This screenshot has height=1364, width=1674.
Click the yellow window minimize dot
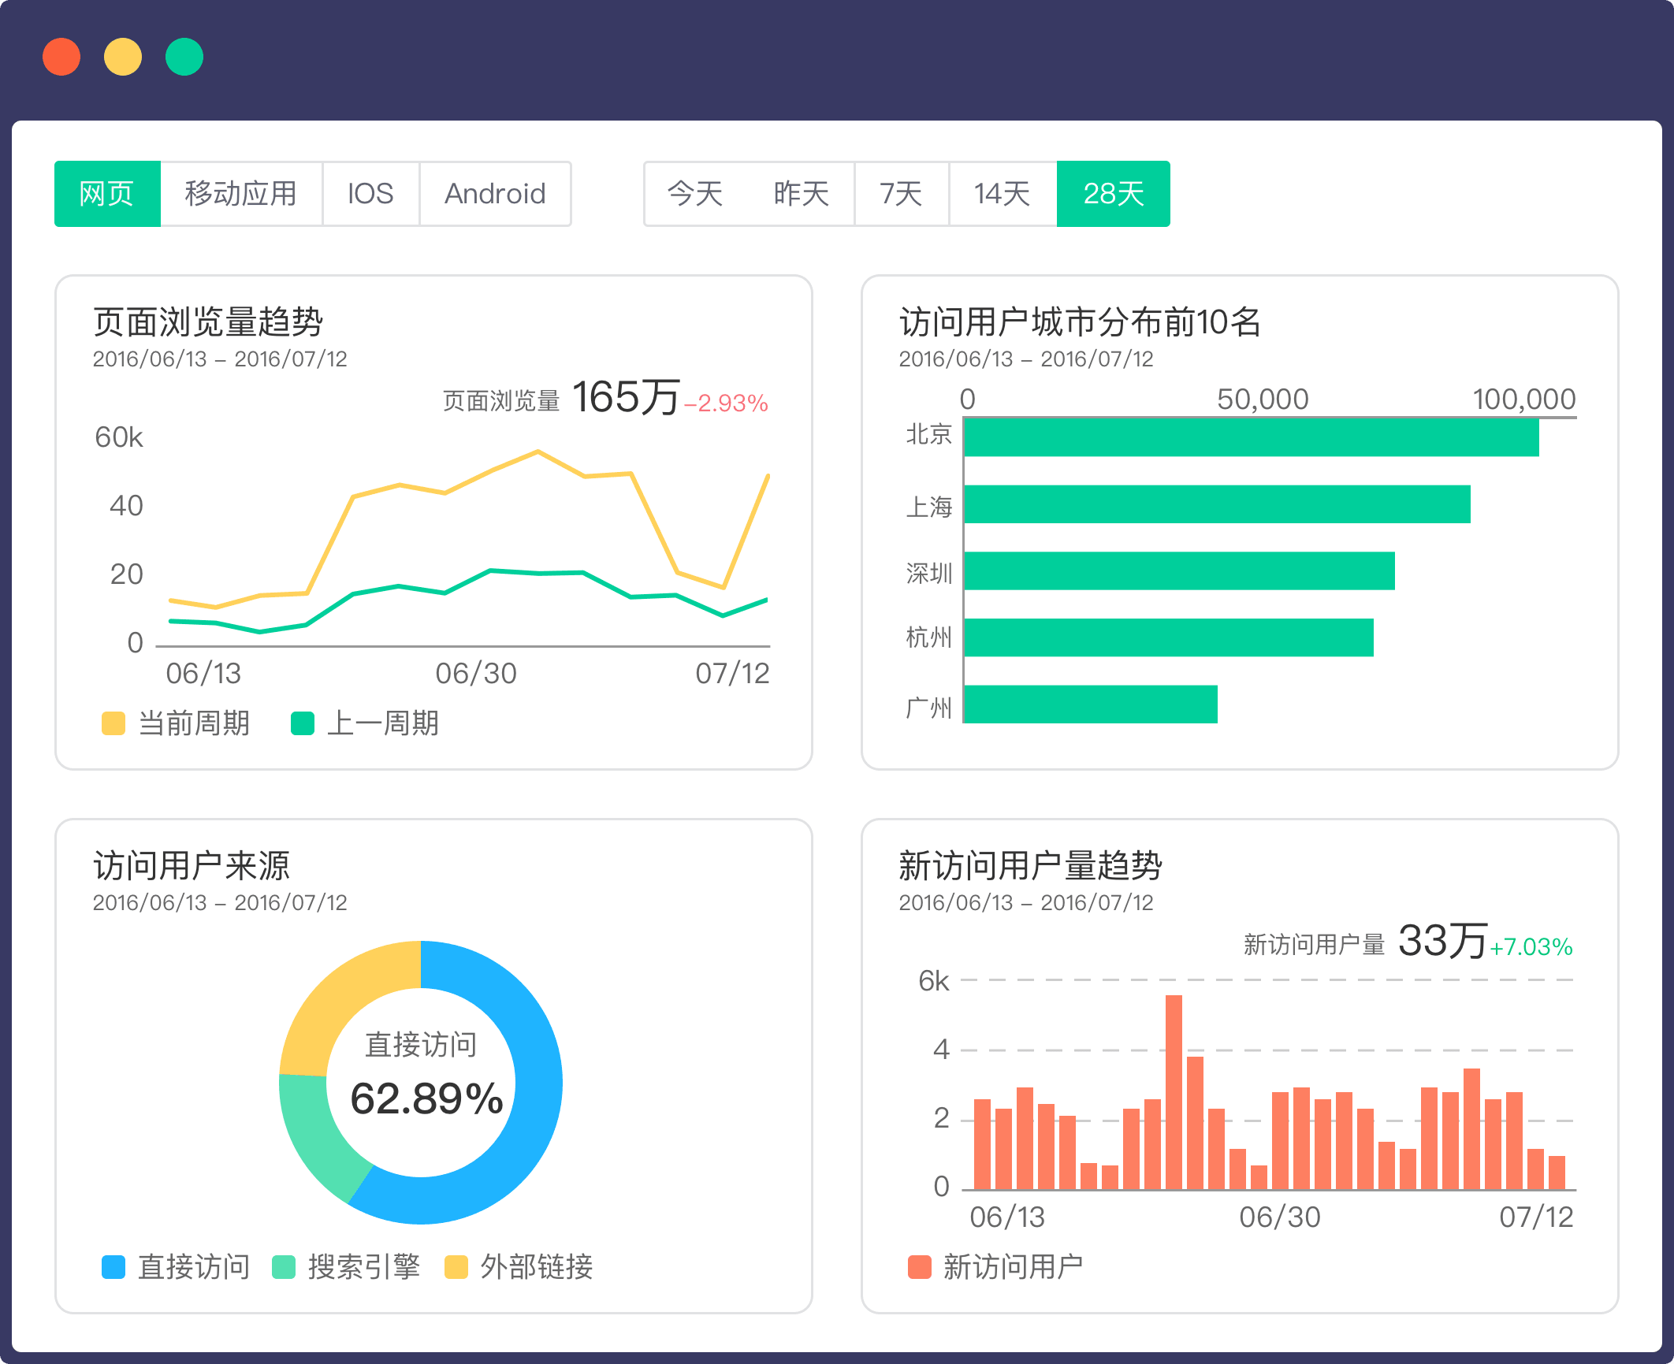pyautogui.click(x=123, y=57)
